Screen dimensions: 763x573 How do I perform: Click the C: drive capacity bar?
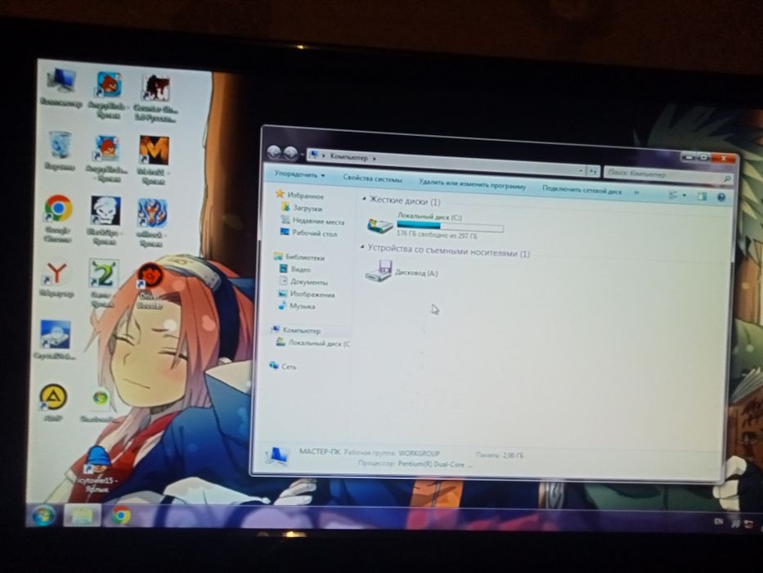coord(450,227)
